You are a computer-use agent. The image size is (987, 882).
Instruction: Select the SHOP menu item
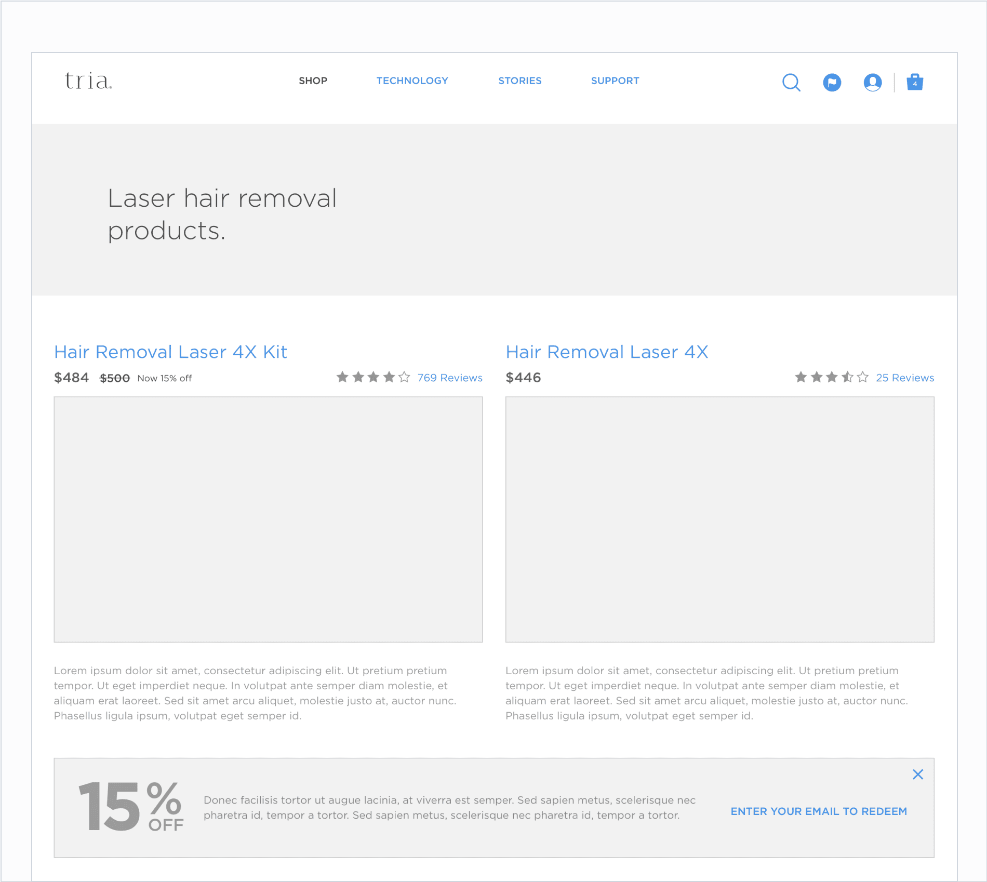click(313, 81)
